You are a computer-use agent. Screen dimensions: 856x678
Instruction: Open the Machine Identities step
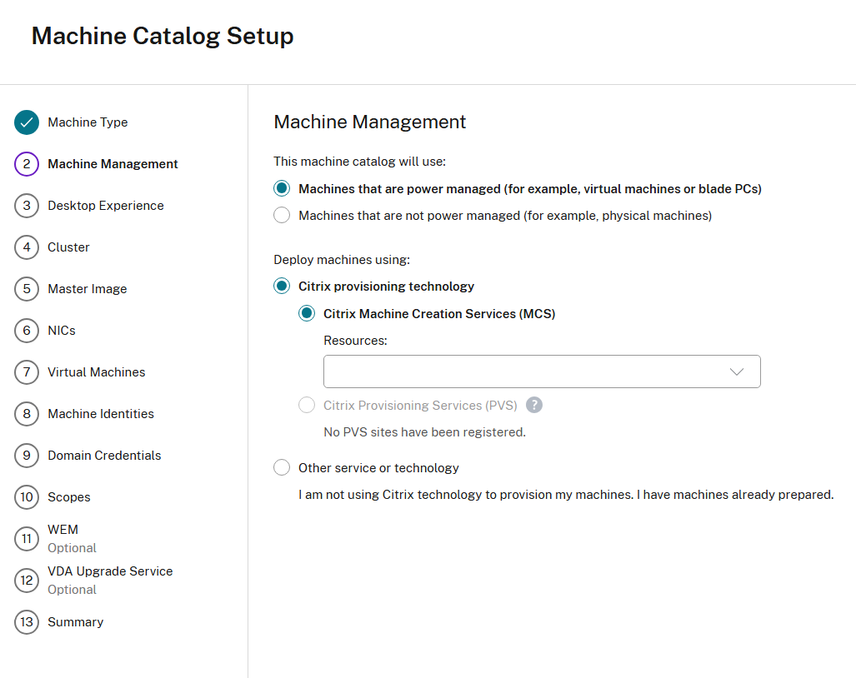[x=100, y=414]
